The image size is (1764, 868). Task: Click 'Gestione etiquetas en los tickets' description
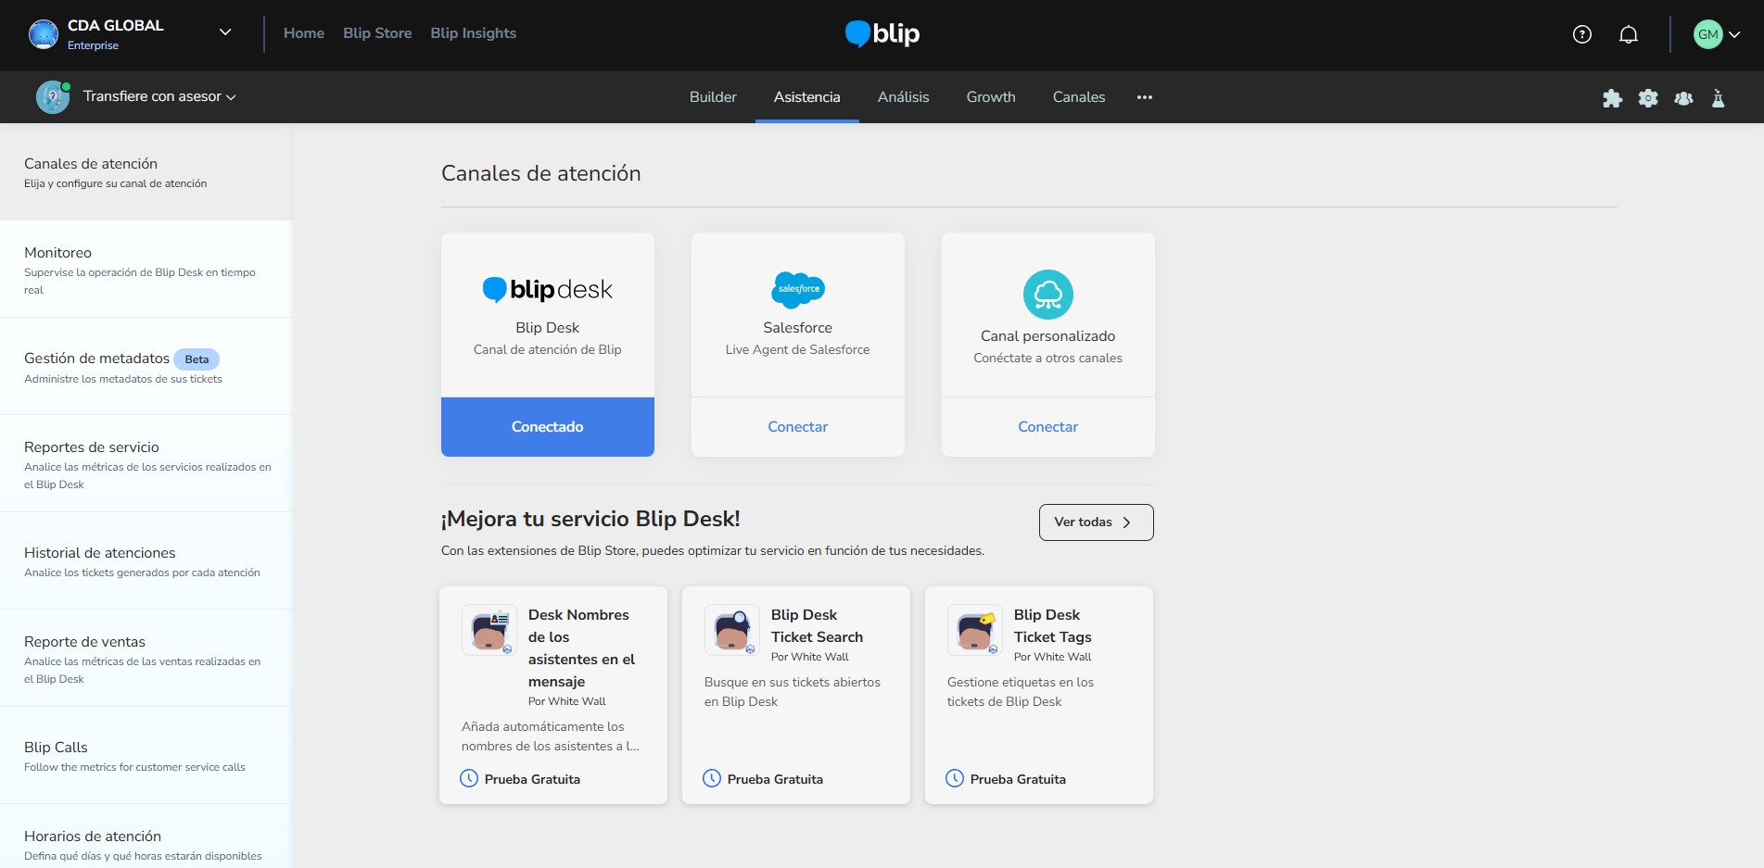pos(1021,692)
